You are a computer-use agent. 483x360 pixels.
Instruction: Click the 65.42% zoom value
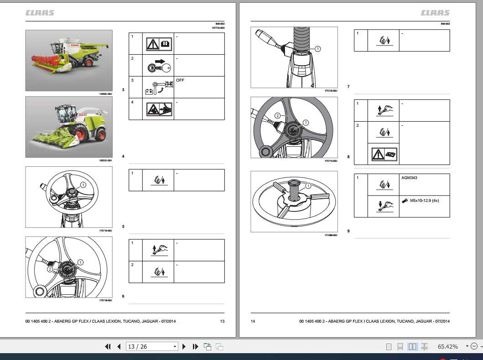(x=447, y=346)
